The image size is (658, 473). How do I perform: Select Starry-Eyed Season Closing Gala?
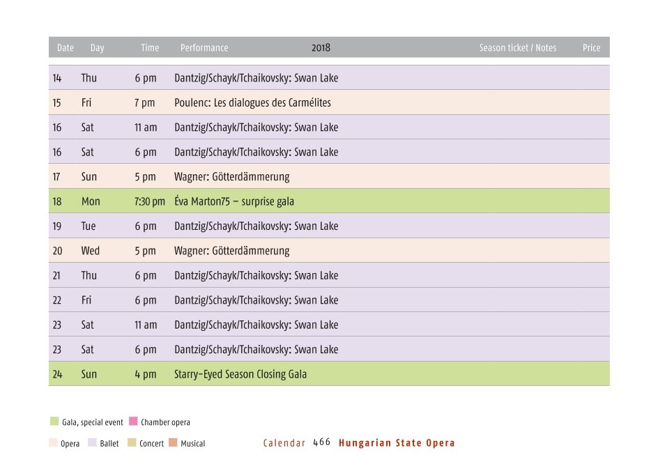pos(329,373)
